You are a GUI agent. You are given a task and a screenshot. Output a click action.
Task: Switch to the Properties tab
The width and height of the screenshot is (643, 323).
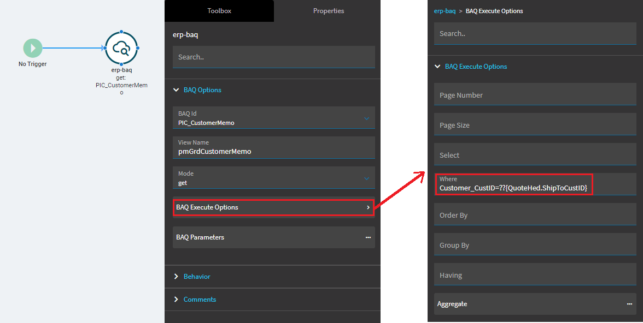point(329,11)
